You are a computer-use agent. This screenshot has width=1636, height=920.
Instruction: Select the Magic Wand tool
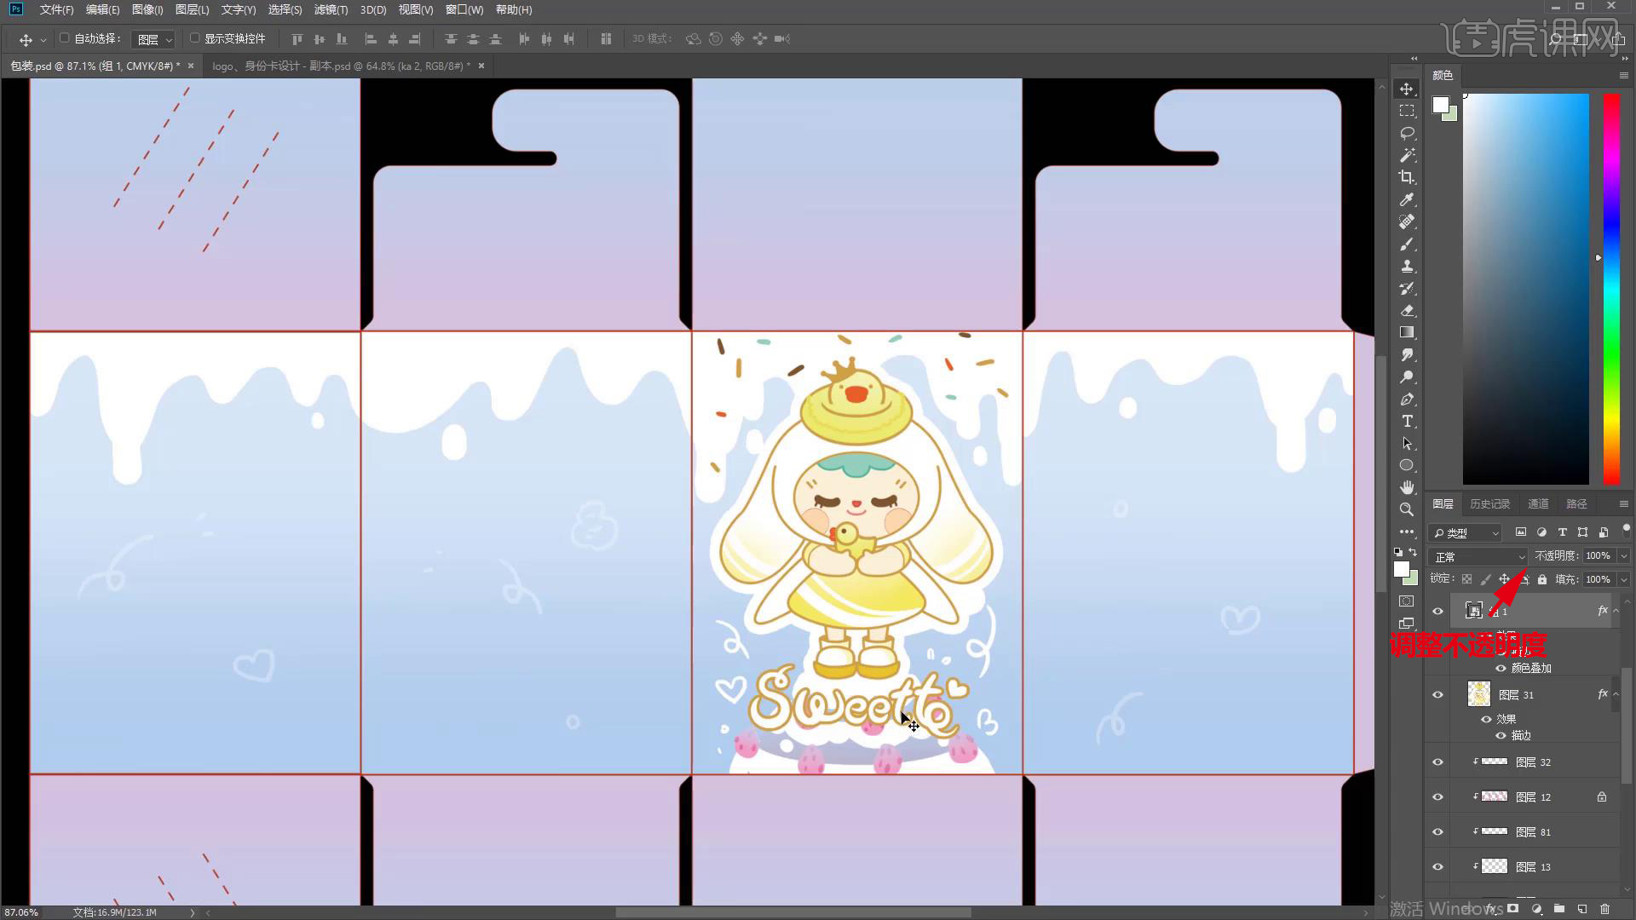tap(1407, 156)
